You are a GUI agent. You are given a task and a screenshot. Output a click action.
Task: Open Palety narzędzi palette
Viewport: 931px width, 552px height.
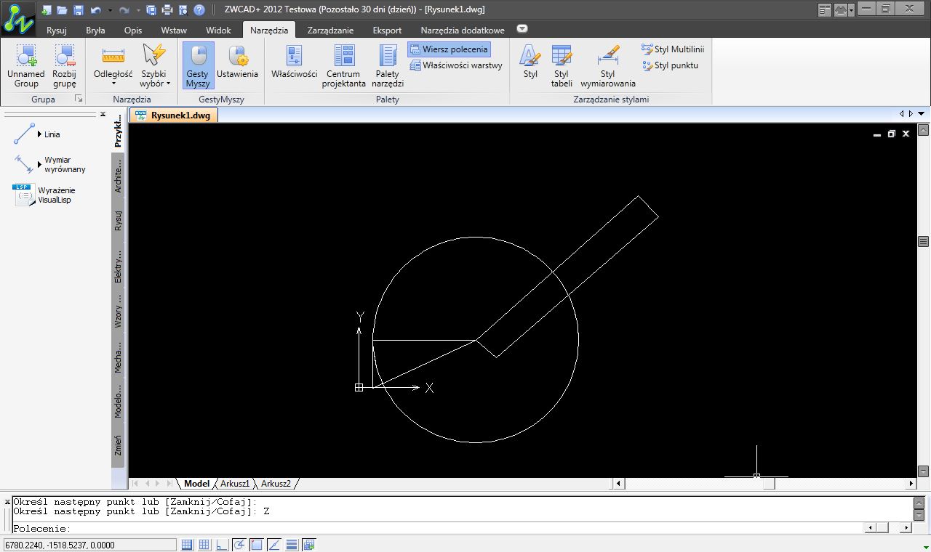[388, 66]
